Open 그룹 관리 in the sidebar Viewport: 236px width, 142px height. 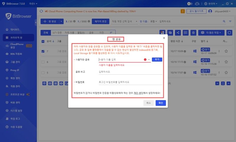click(x=15, y=62)
